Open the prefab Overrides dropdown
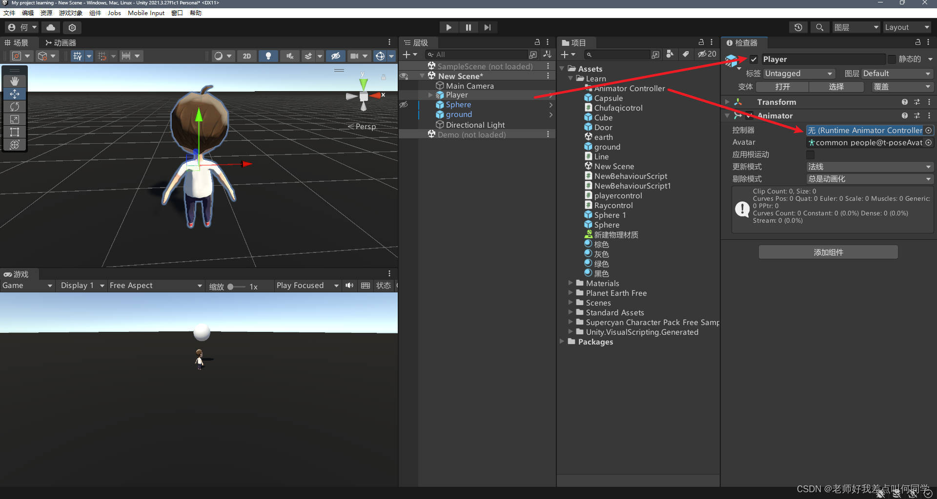This screenshot has width=937, height=499. pyautogui.click(x=902, y=87)
